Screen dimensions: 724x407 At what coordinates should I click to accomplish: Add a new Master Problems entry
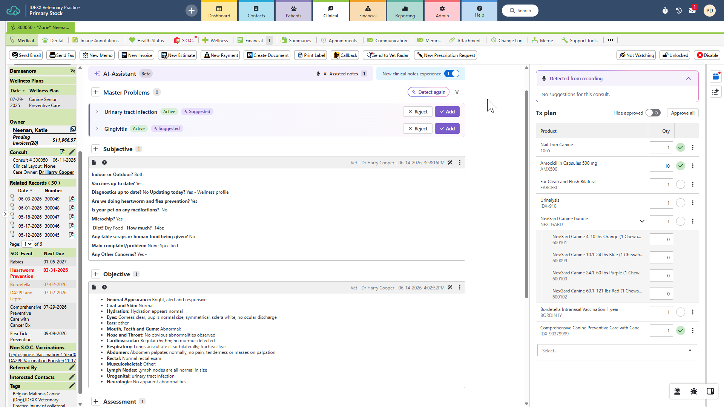tap(96, 92)
